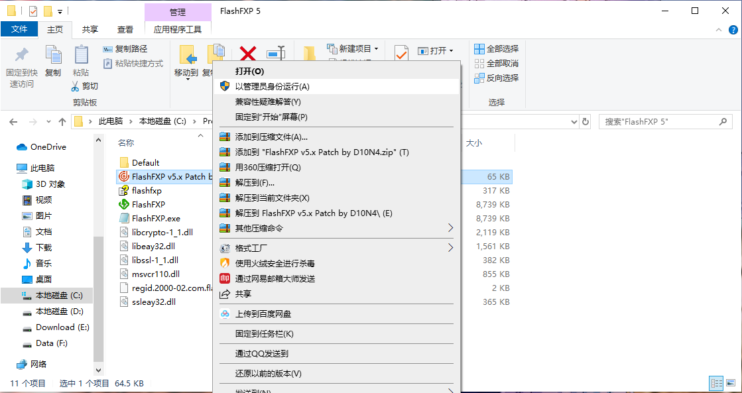
Task: Click the flashfxp help file icon
Action: 124,191
